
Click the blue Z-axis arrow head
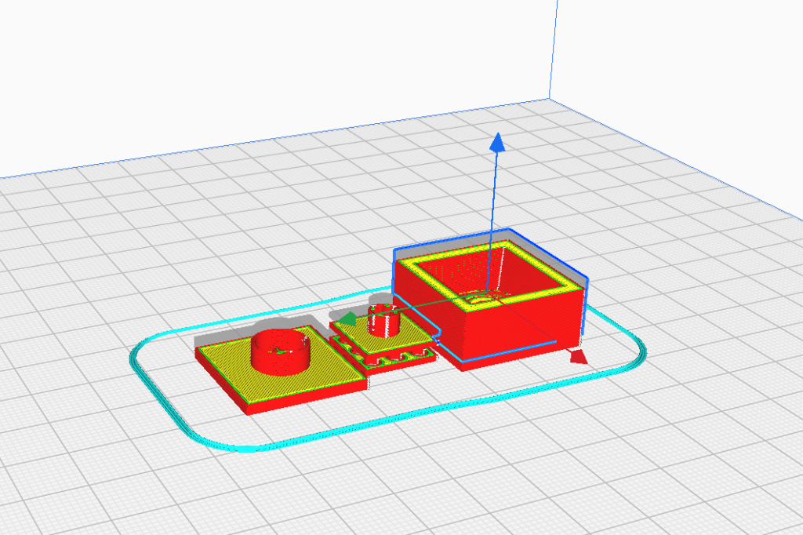[496, 142]
